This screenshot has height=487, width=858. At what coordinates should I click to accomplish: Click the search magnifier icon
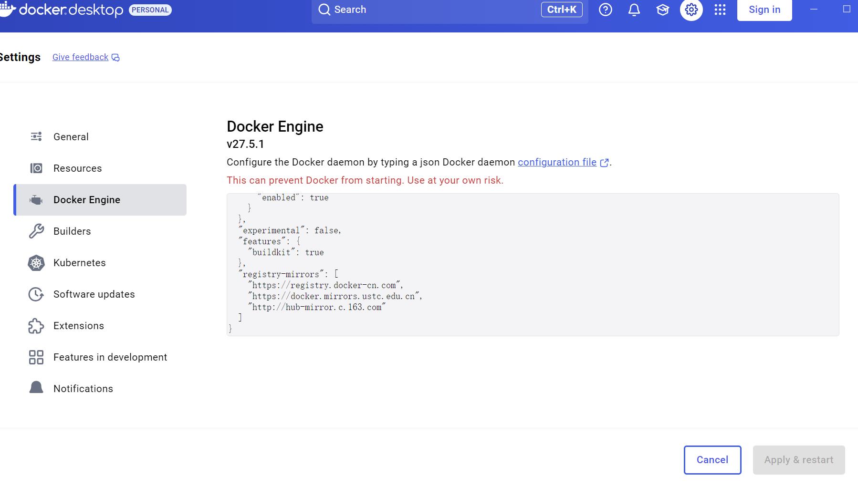coord(324,10)
